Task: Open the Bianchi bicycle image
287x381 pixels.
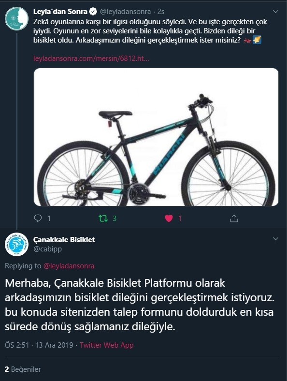Action: [156, 137]
